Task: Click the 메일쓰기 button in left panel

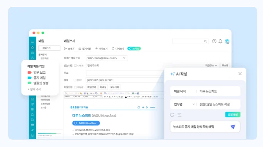Action: point(49,48)
